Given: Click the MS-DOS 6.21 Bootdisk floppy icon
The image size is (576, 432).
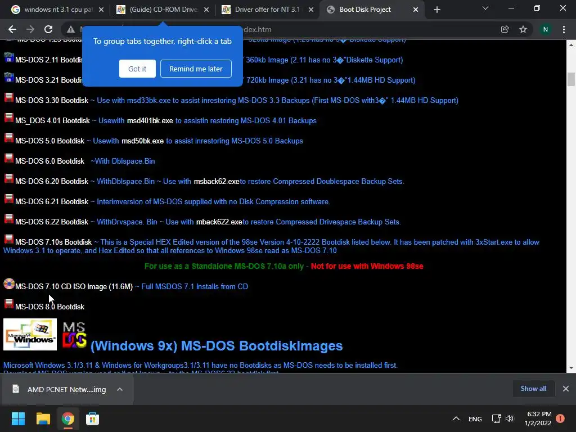Looking at the screenshot, I should 9,199.
